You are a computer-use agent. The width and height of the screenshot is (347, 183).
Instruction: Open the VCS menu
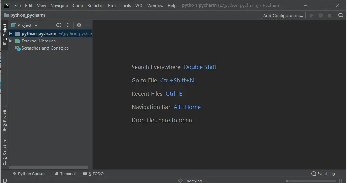[139, 6]
